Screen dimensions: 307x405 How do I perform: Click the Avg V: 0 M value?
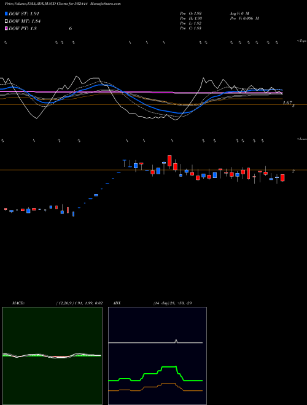pyautogui.click(x=239, y=13)
